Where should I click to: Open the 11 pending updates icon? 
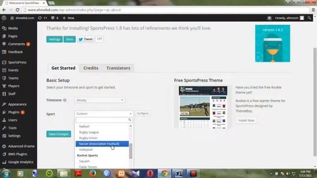pyautogui.click(x=43, y=18)
